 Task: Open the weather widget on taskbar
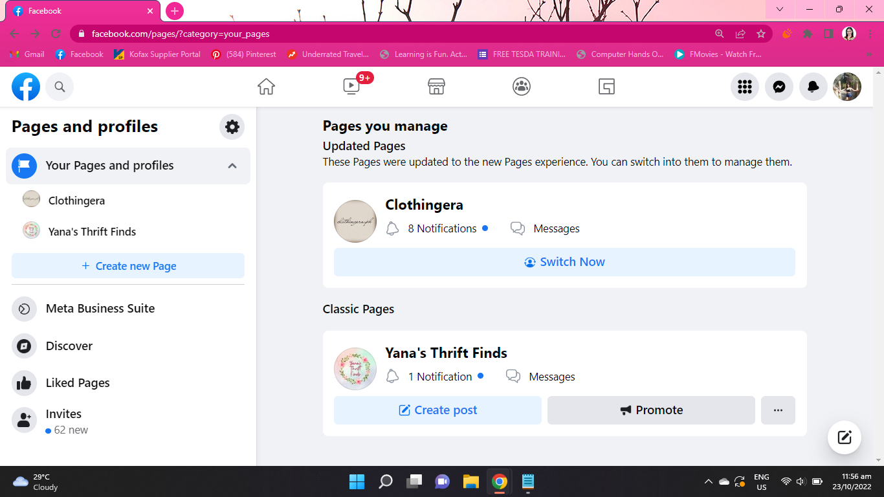(x=36, y=482)
